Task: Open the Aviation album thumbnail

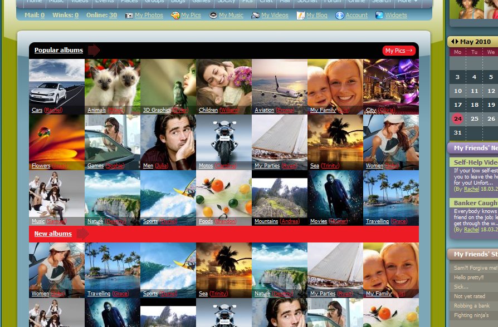Action: pyautogui.click(x=280, y=83)
